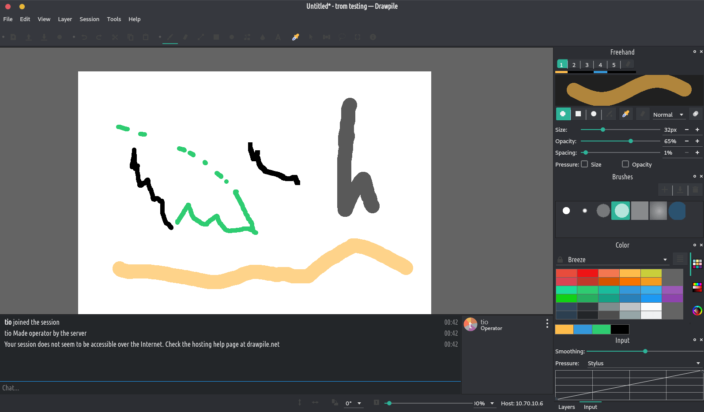Open the Normal blend mode dropdown
The height and width of the screenshot is (412, 704).
668,115
